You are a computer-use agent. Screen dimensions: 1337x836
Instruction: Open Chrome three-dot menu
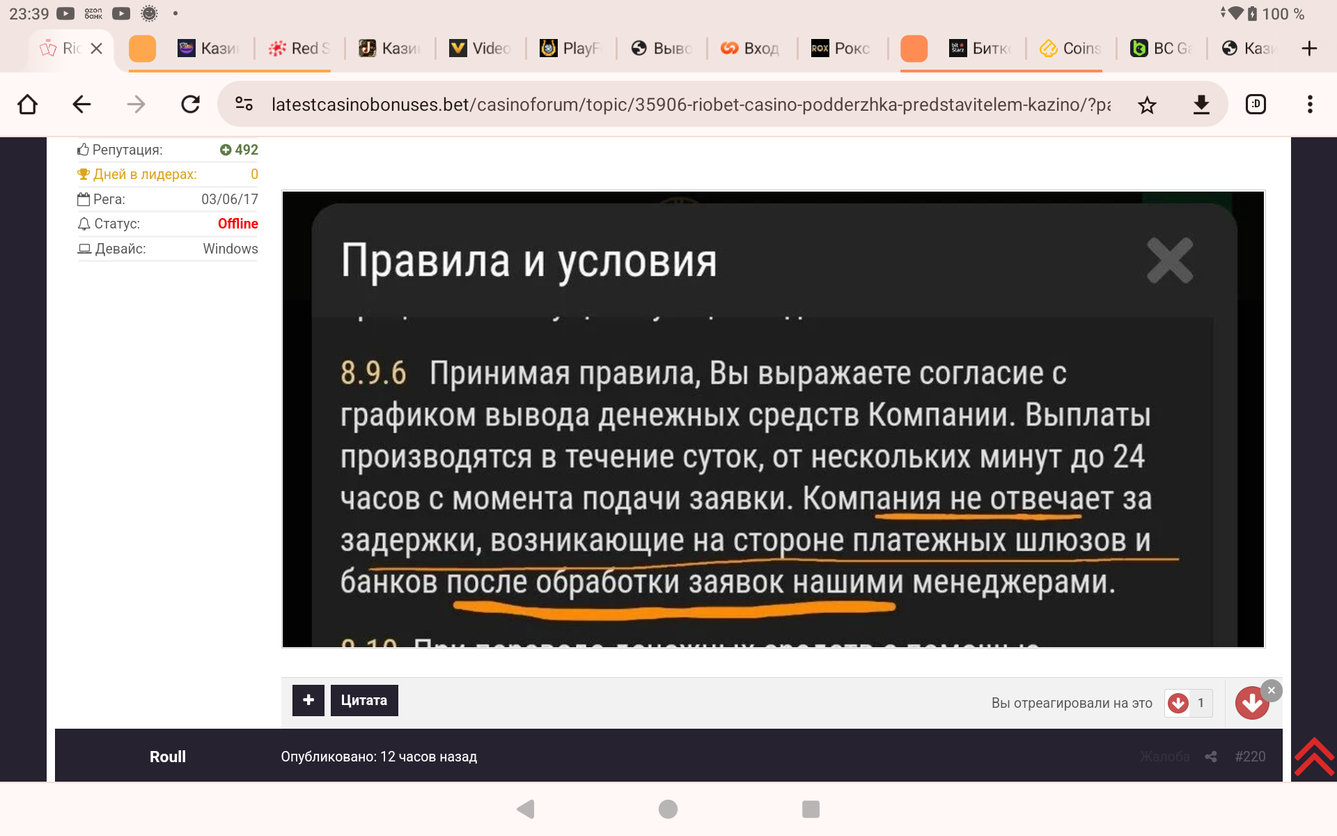[1310, 104]
